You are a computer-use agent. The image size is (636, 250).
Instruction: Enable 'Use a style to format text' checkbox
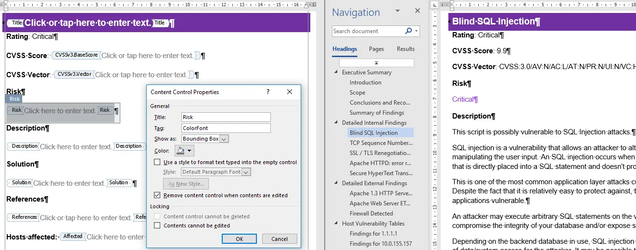(x=157, y=162)
